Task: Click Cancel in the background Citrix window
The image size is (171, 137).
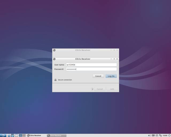Action: [x=100, y=89]
